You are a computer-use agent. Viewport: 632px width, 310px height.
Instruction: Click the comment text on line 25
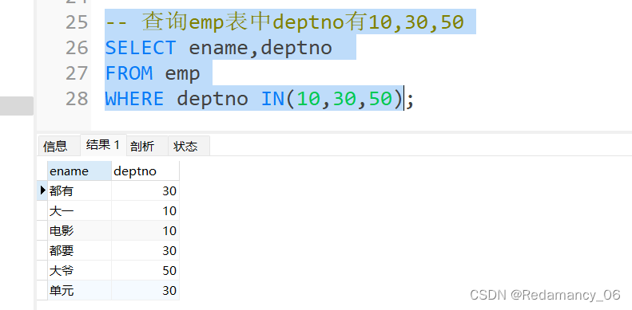(x=284, y=22)
